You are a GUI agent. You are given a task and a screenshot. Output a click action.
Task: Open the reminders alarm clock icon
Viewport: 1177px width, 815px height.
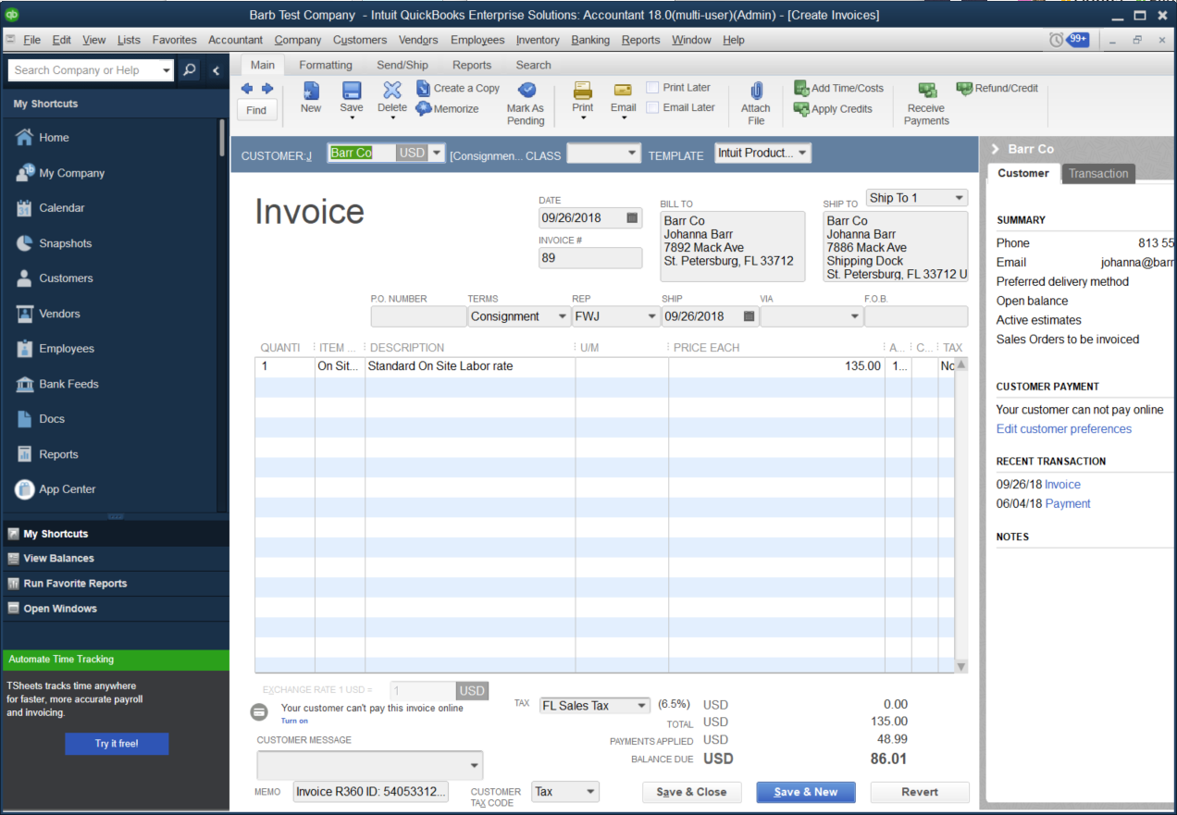click(1057, 40)
